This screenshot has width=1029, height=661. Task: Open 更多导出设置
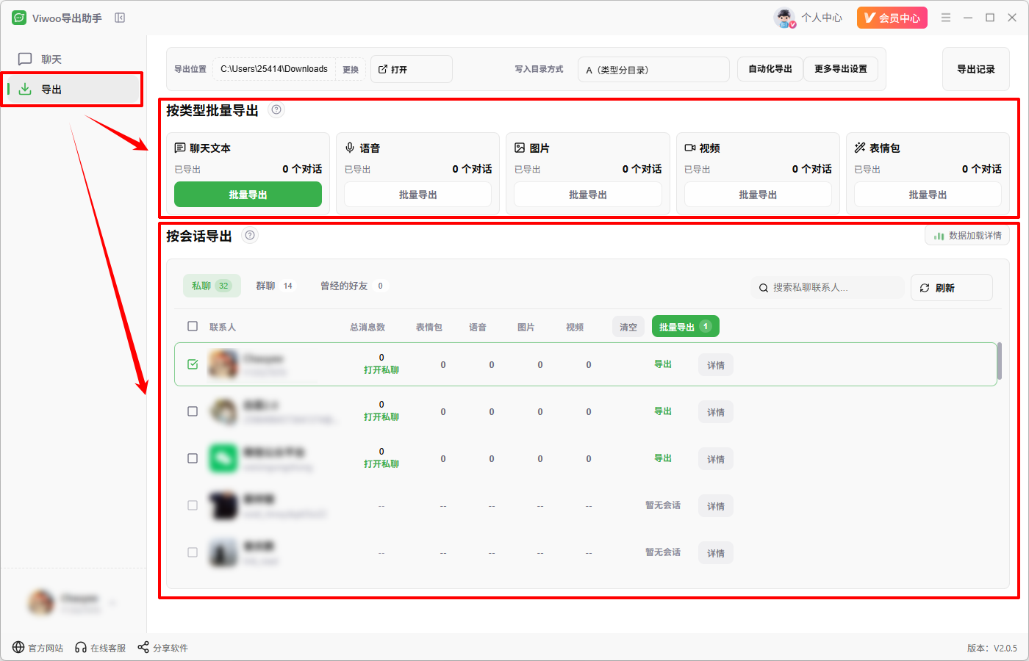point(840,69)
